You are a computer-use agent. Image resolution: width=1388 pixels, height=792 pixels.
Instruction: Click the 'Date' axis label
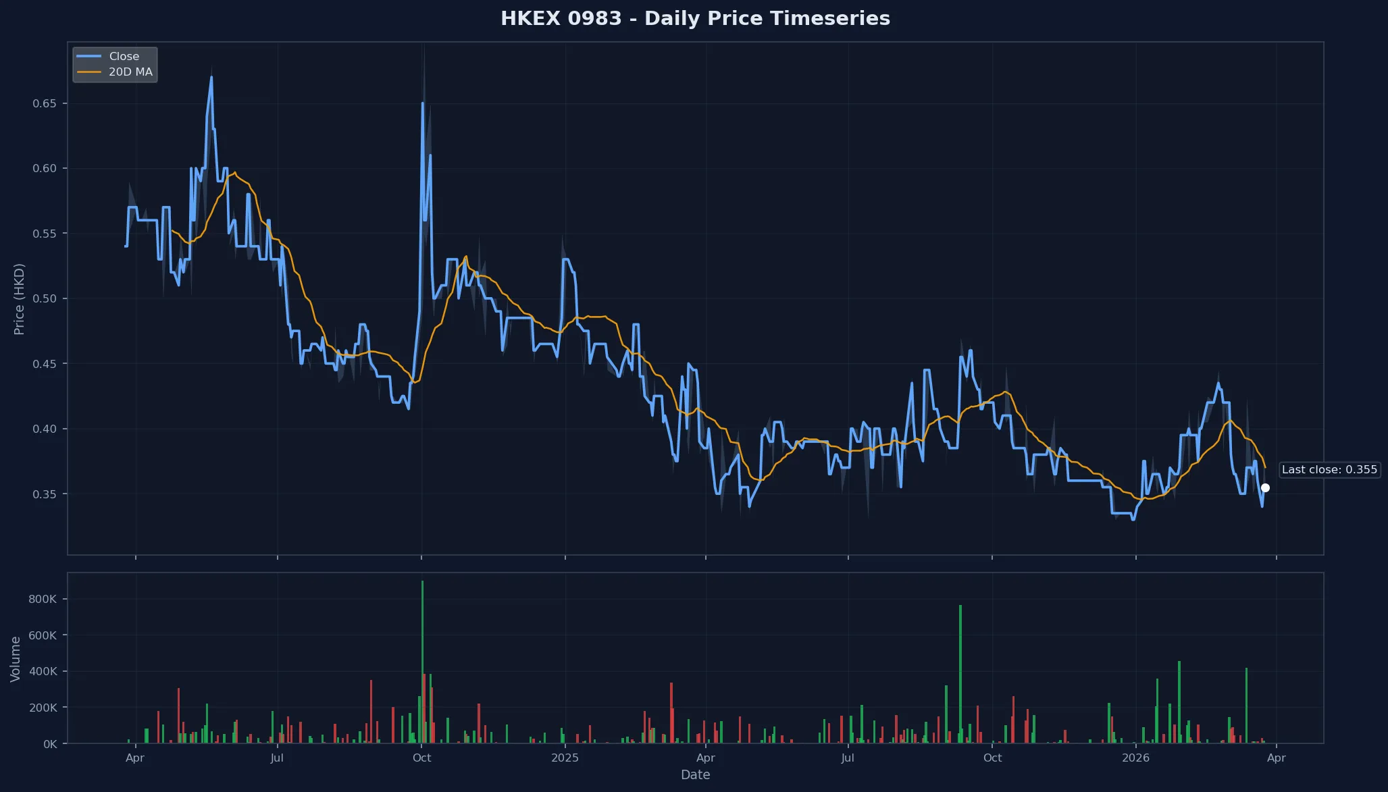click(x=695, y=774)
